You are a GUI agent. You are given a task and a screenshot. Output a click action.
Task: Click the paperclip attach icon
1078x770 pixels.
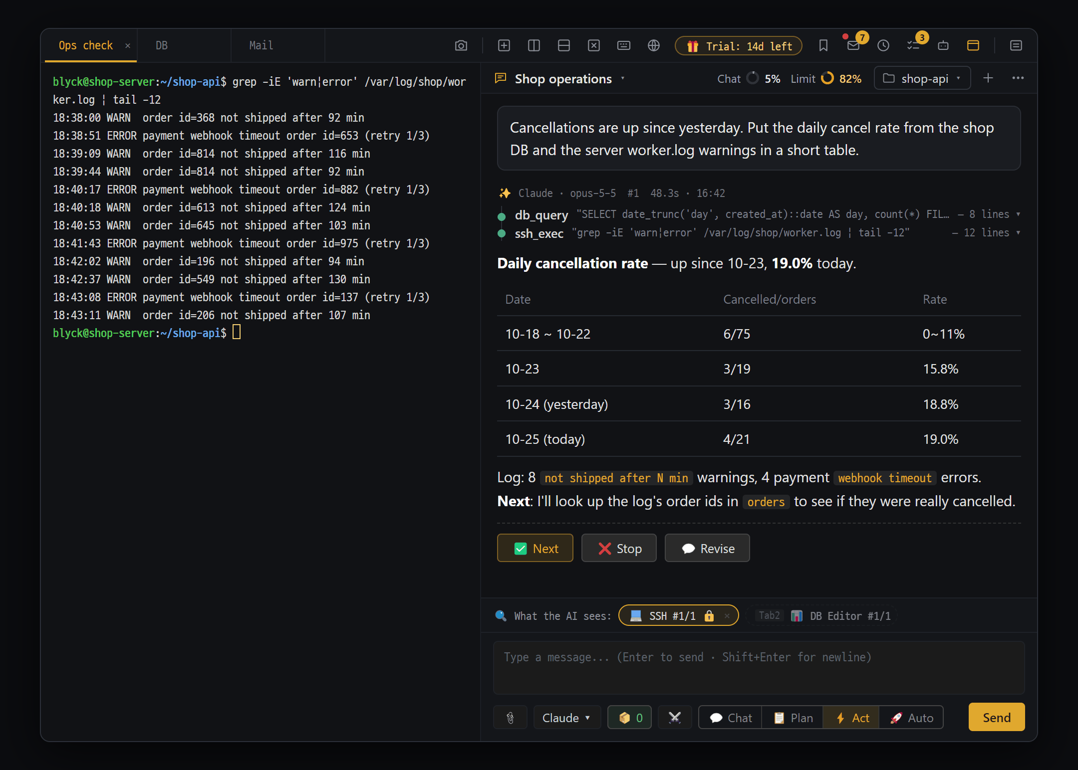(x=510, y=718)
